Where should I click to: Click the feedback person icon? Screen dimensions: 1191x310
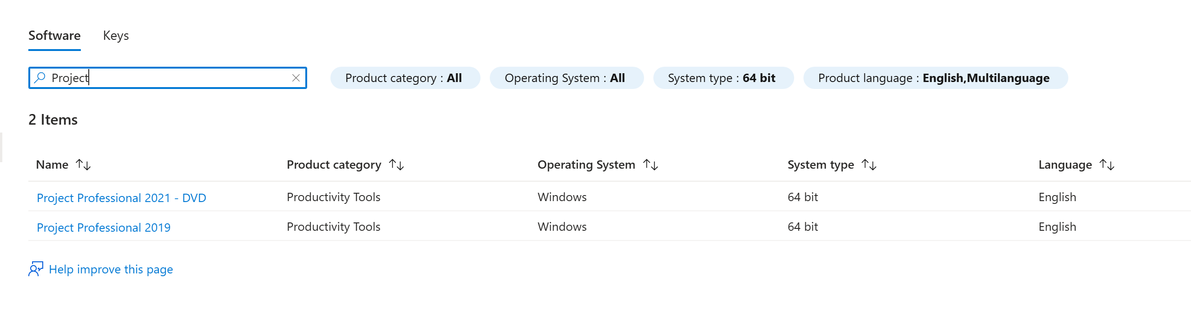tap(36, 269)
